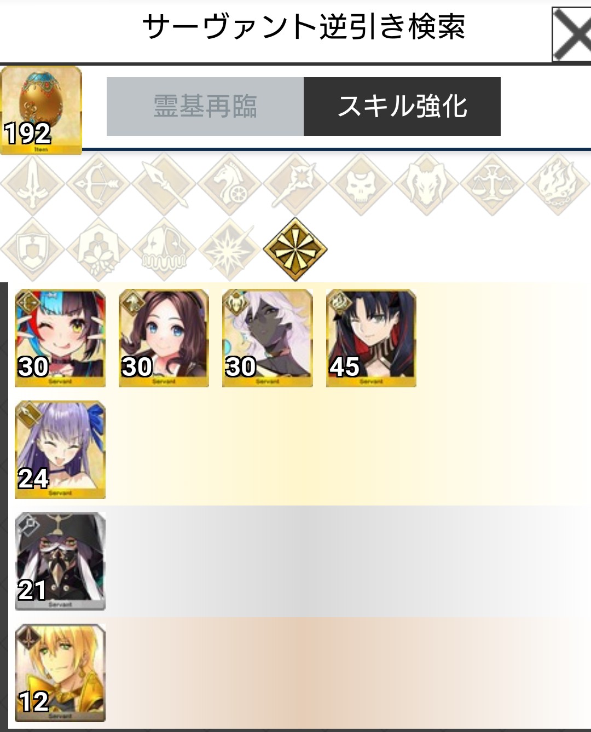Toggle the active gold Pretender class filter
The height and width of the screenshot is (732, 591).
(x=296, y=249)
